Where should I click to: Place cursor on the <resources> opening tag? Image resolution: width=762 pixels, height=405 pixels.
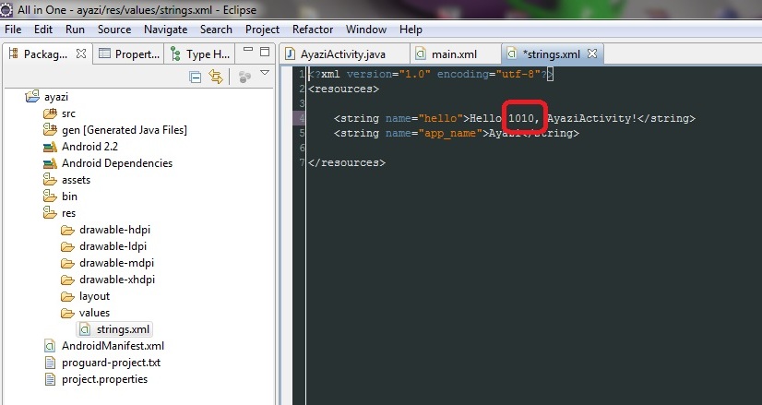pos(343,89)
